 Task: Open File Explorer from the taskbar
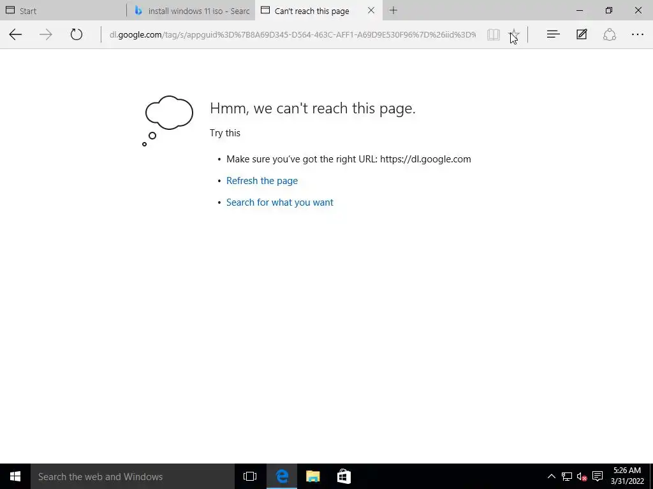(x=312, y=476)
